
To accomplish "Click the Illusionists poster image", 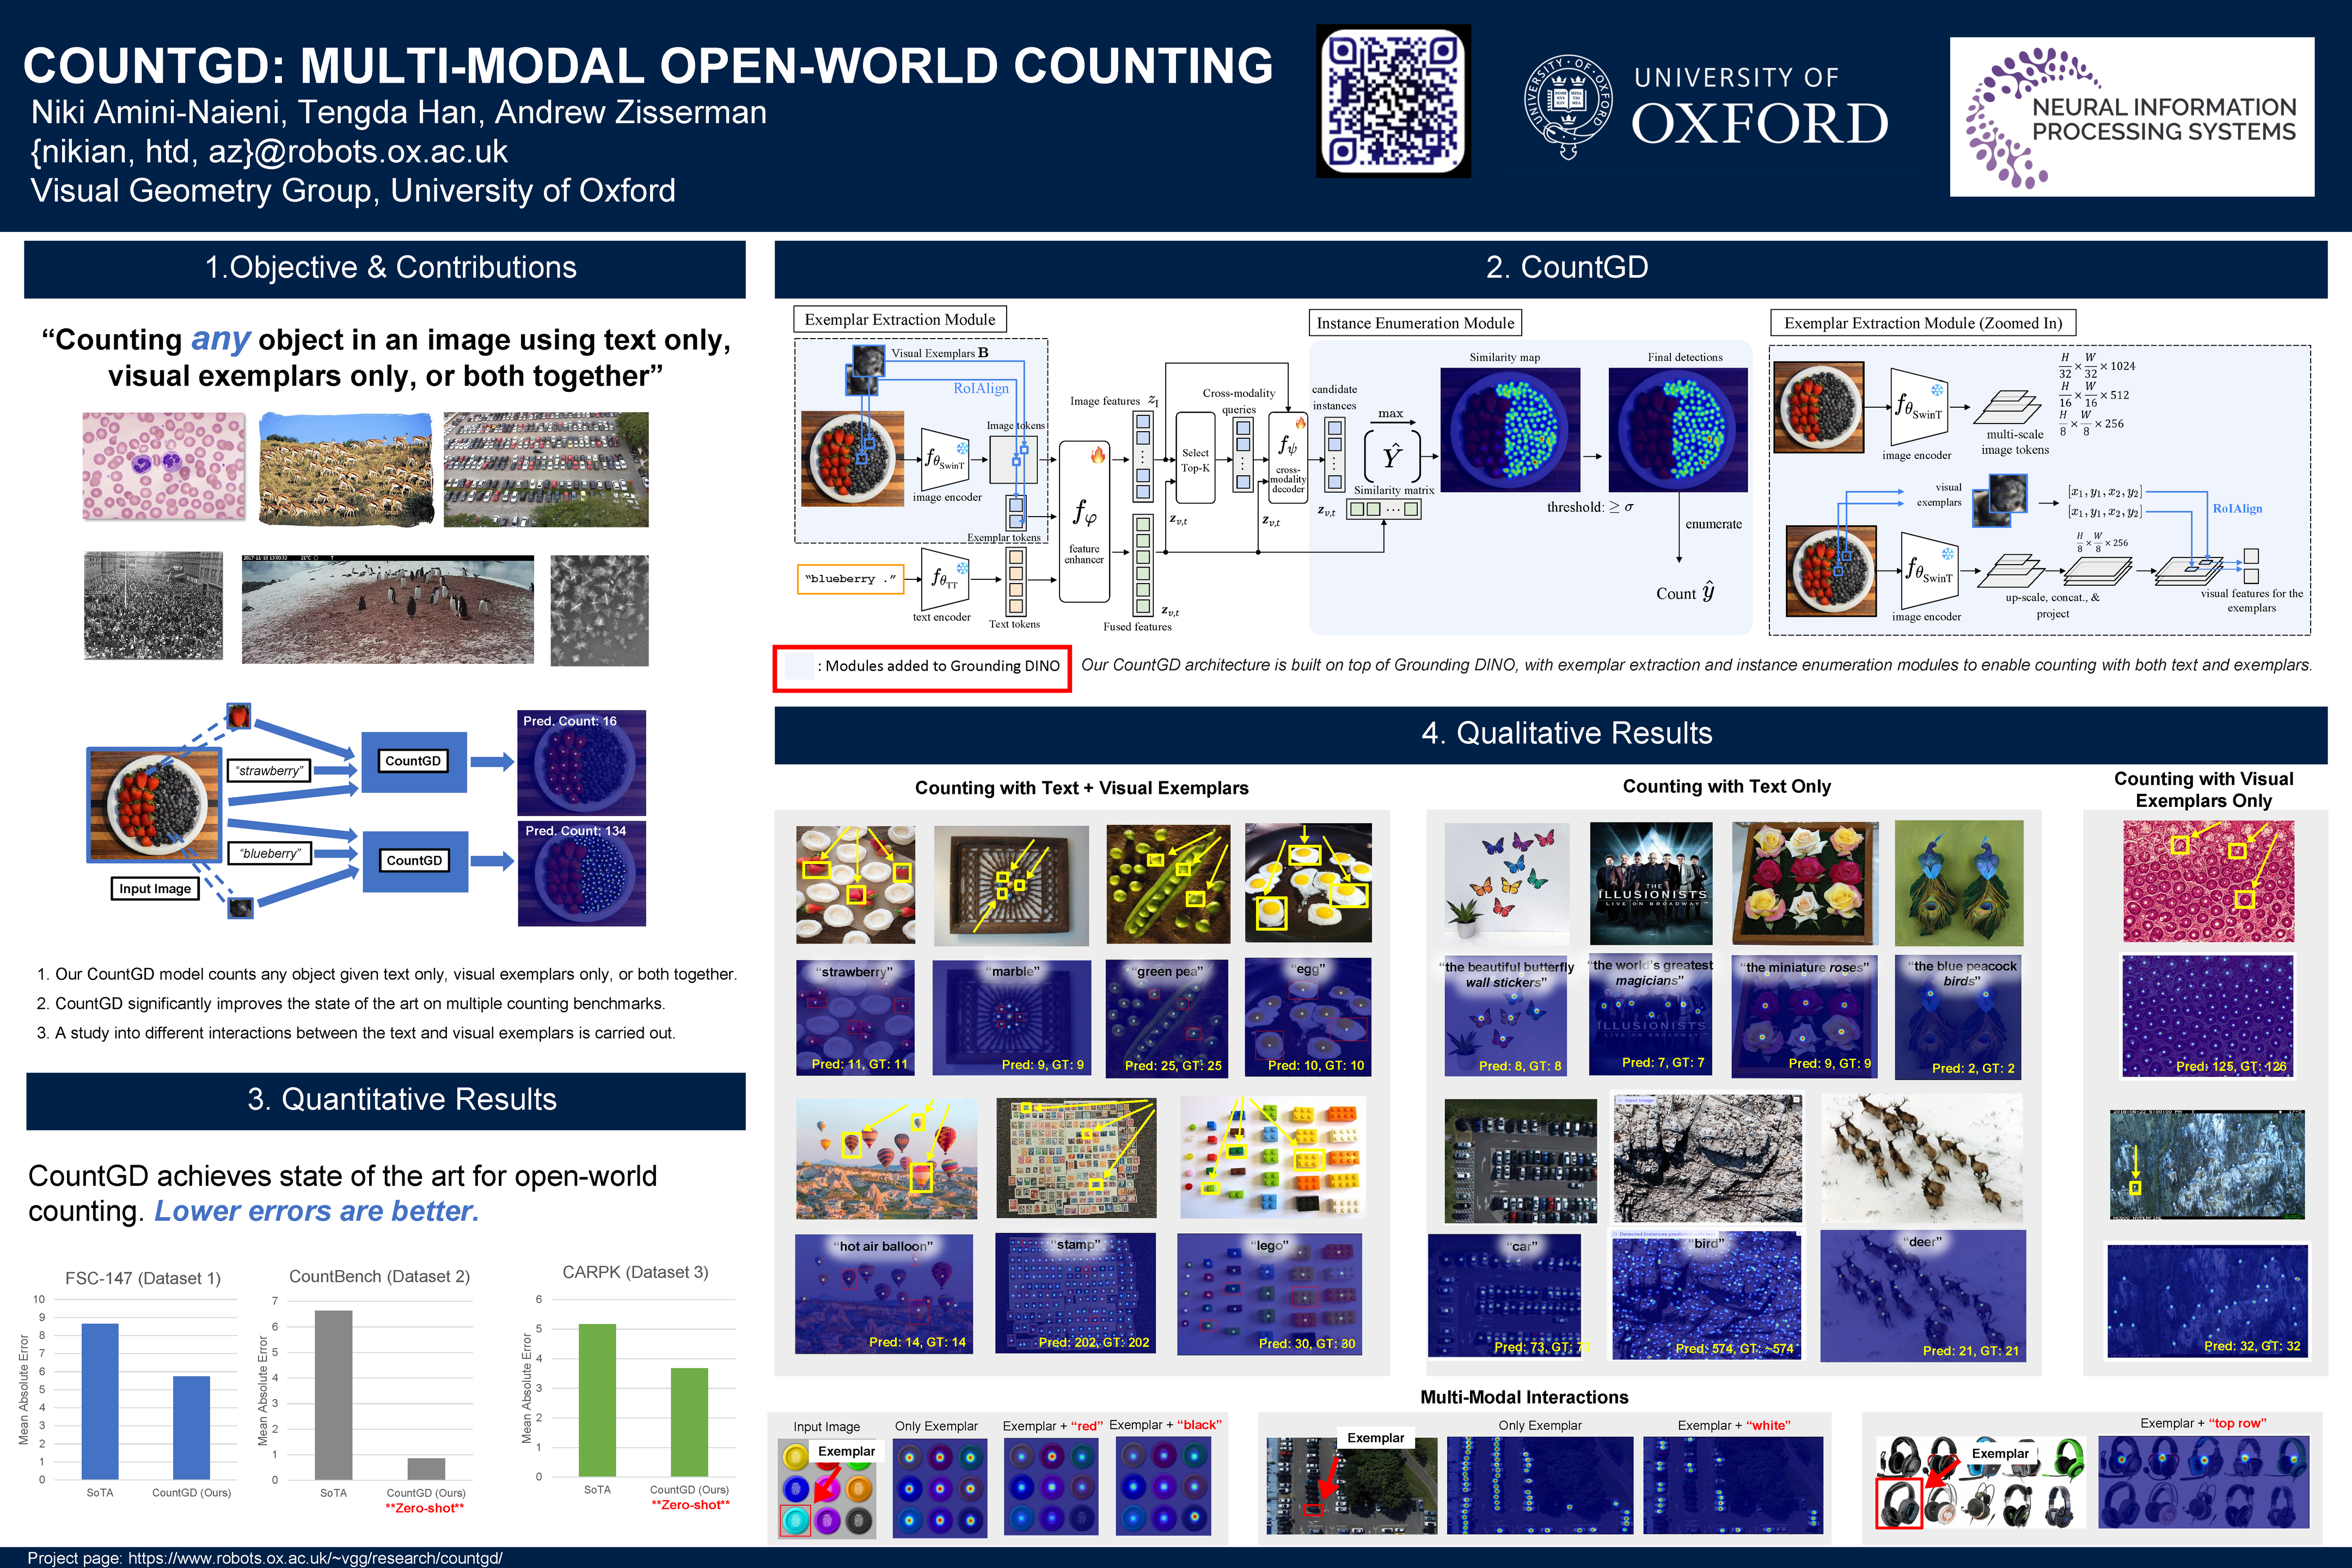I will 1651,883.
